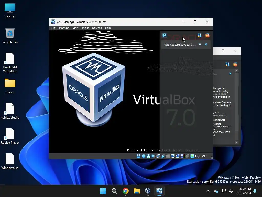The width and height of the screenshot is (262, 197).
Task: Click the recording indicator in status bar
Action: click(x=178, y=156)
